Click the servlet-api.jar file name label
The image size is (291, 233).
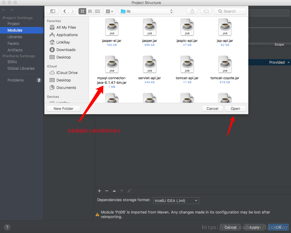click(x=150, y=78)
